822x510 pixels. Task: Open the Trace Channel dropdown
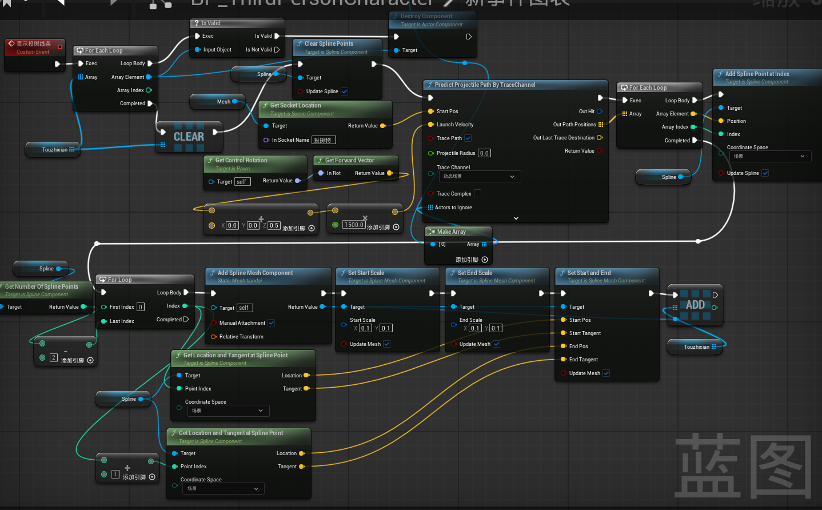(x=479, y=177)
